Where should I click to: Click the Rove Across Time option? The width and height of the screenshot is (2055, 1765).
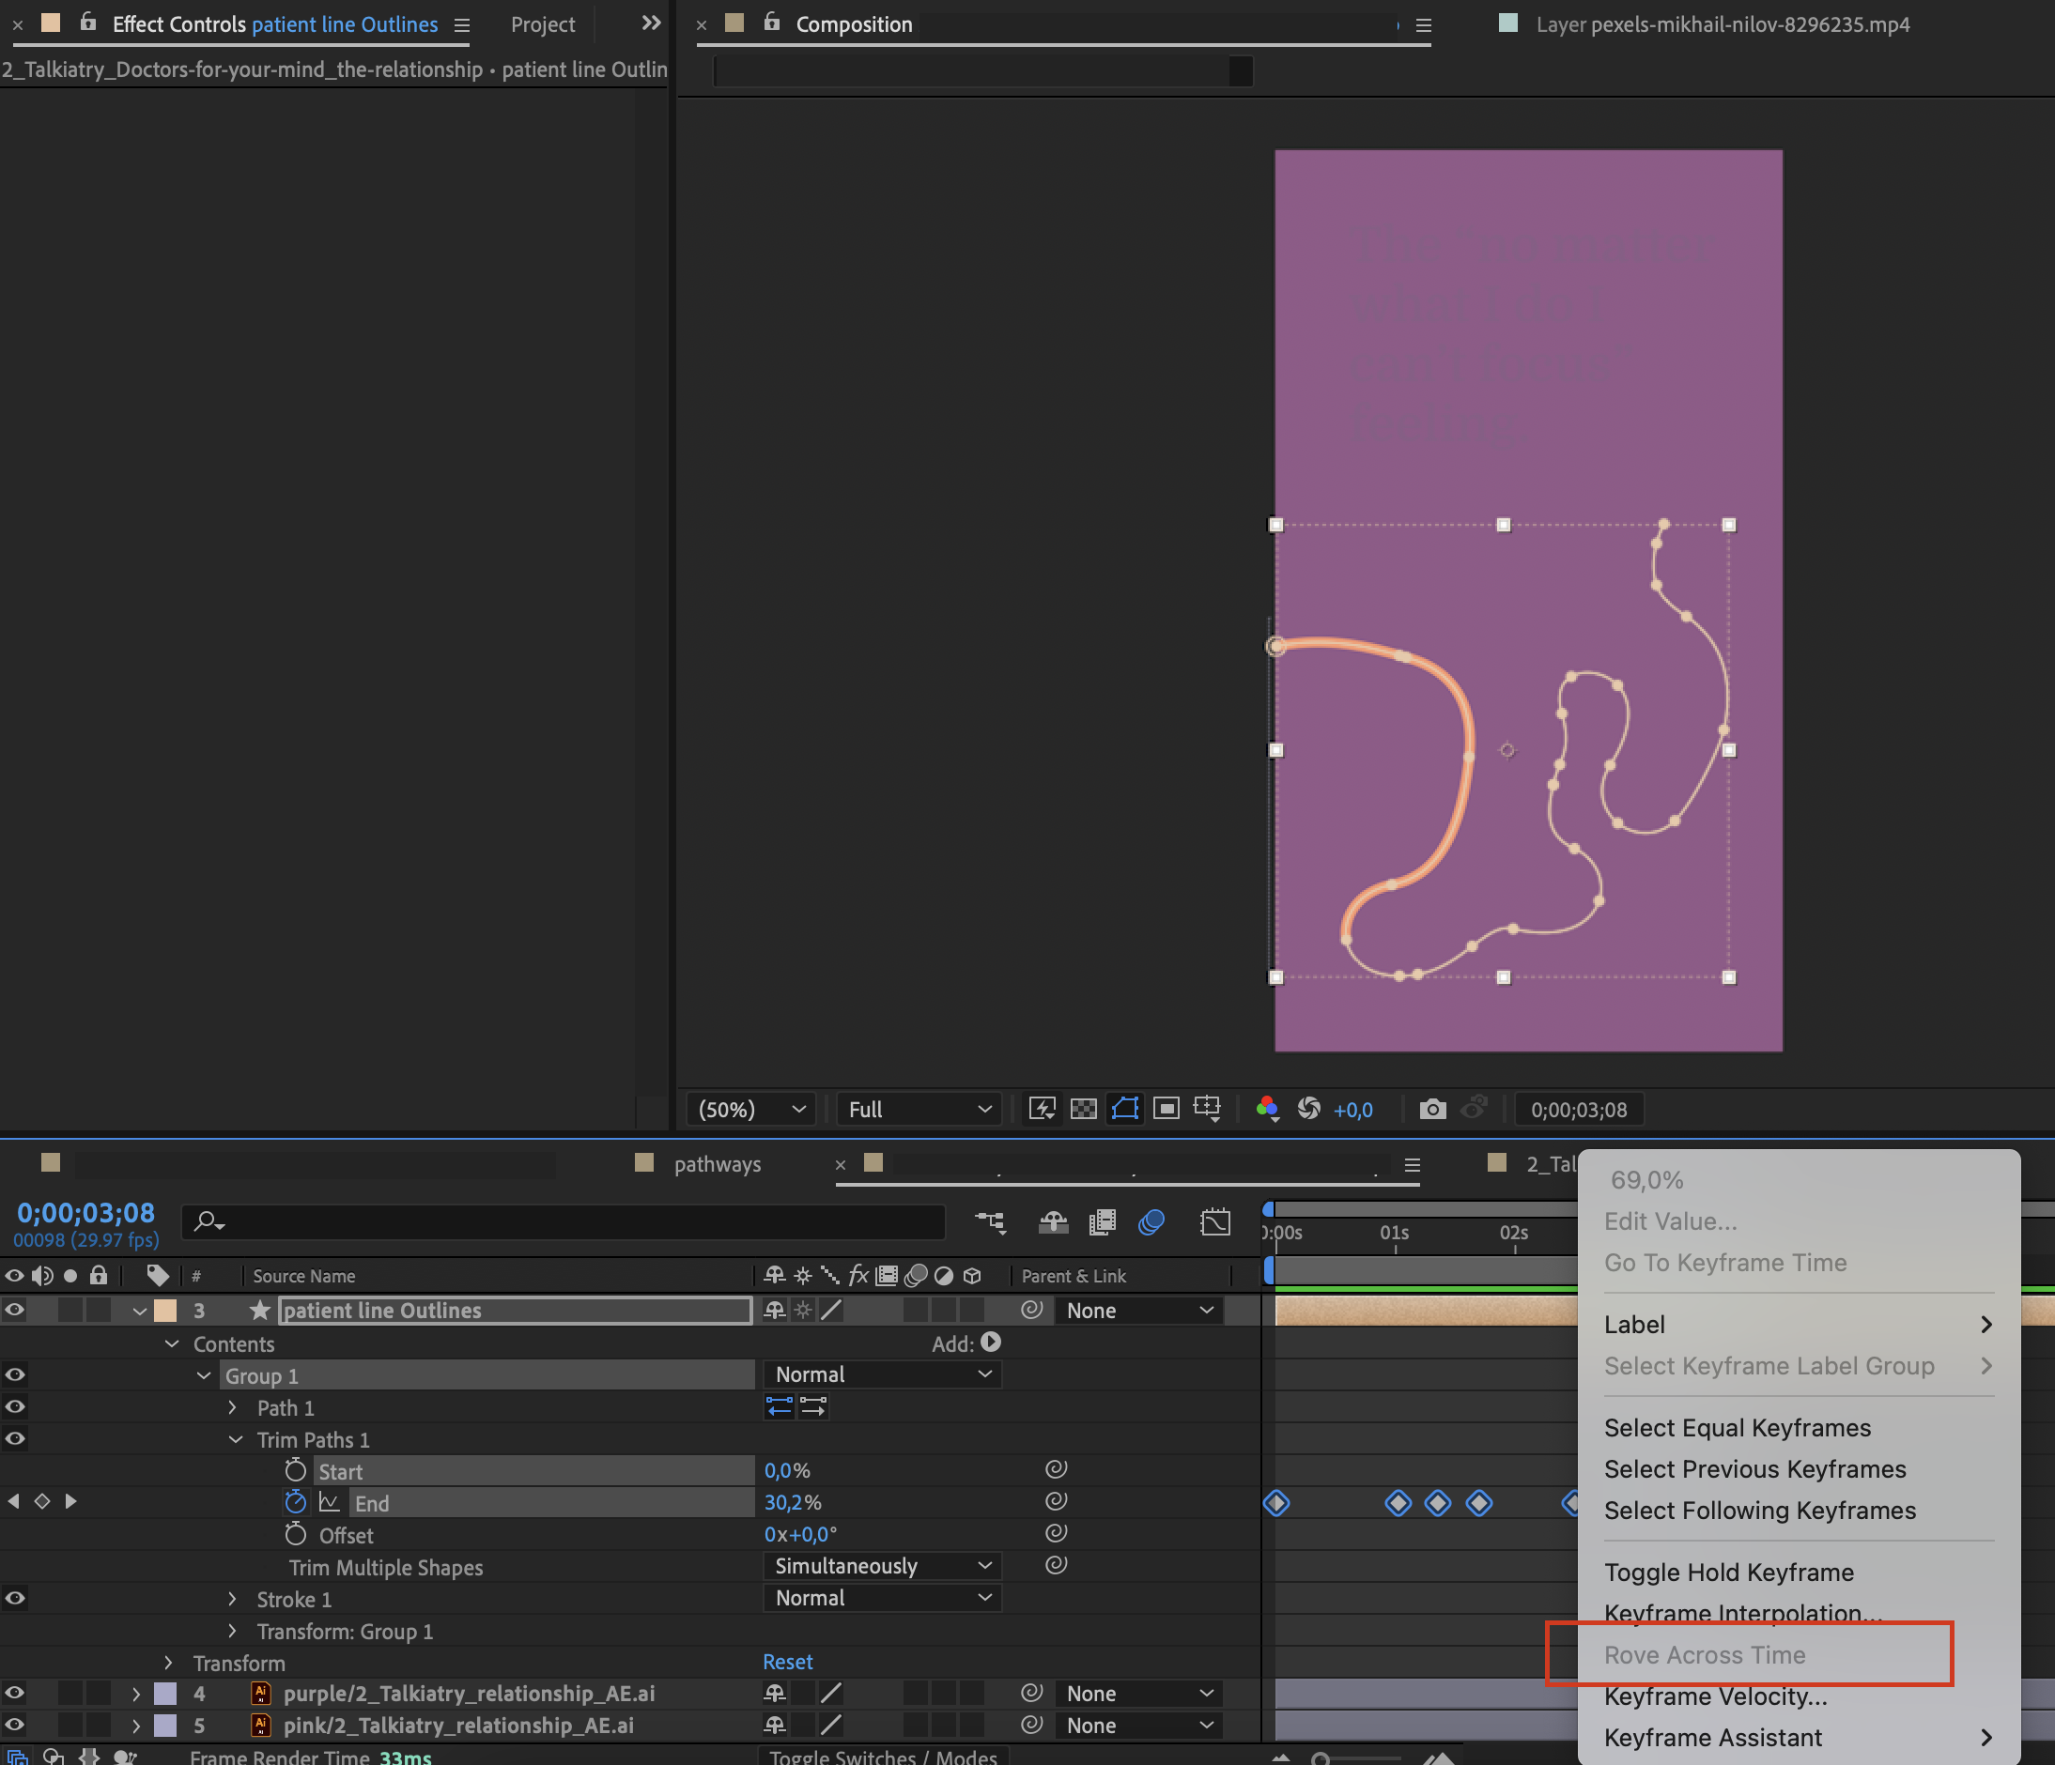tap(1706, 1653)
